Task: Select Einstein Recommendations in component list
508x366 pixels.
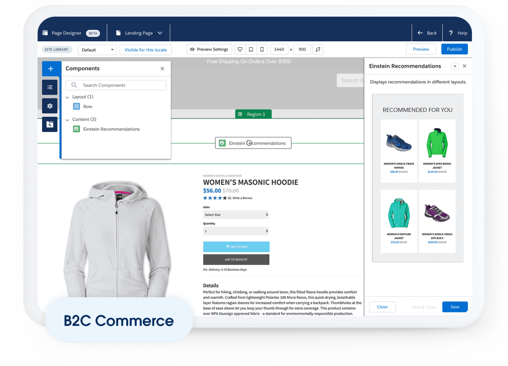Action: 111,129
